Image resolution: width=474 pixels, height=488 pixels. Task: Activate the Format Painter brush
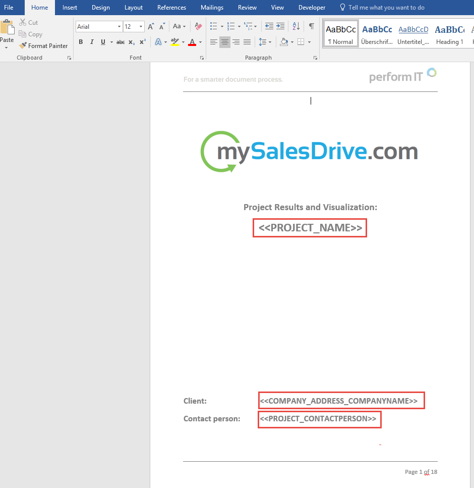pos(23,46)
